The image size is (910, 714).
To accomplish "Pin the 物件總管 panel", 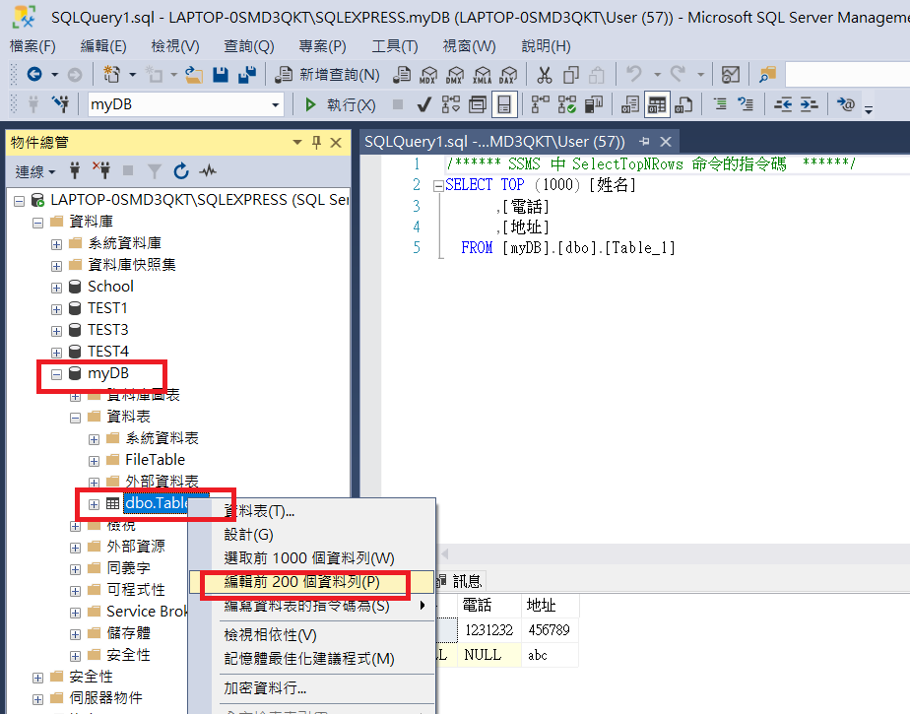I will pyautogui.click(x=316, y=142).
